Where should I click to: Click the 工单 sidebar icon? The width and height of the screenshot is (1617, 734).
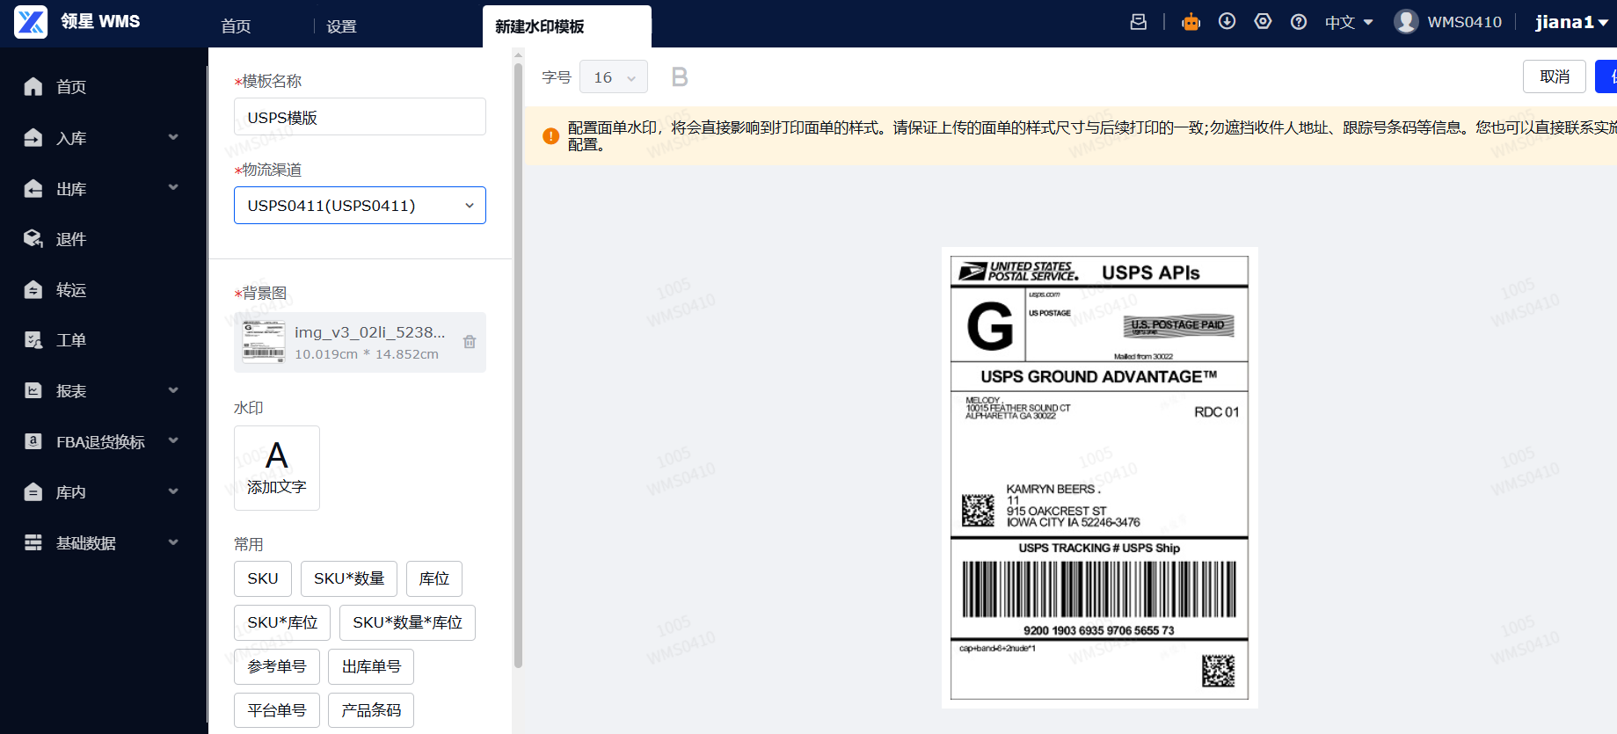coord(33,340)
